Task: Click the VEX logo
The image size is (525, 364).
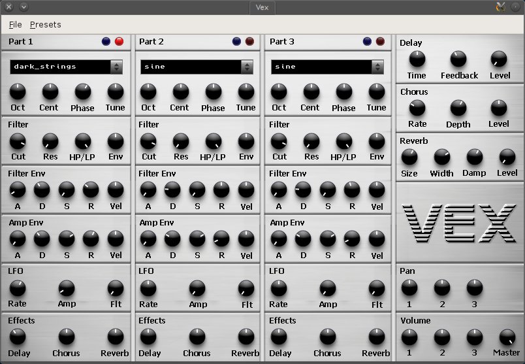Action: [460, 223]
